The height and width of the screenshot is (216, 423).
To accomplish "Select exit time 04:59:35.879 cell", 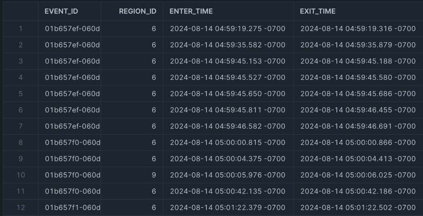I will click(358, 45).
